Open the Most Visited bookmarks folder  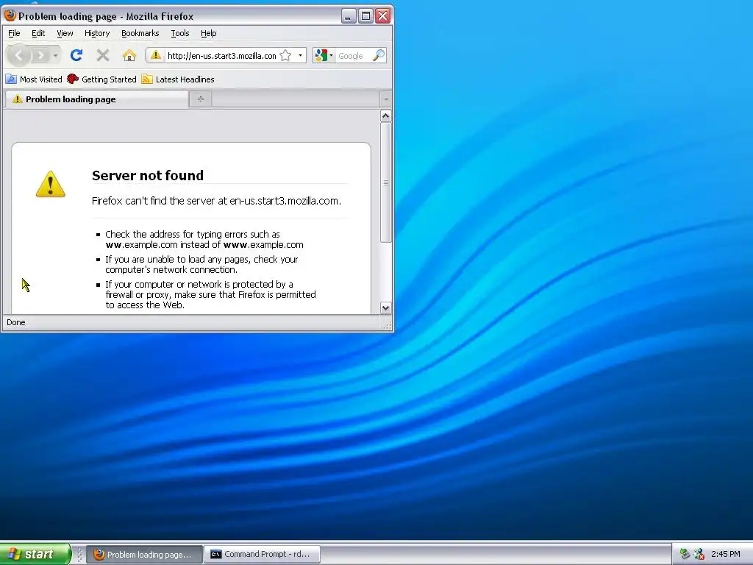[34, 79]
